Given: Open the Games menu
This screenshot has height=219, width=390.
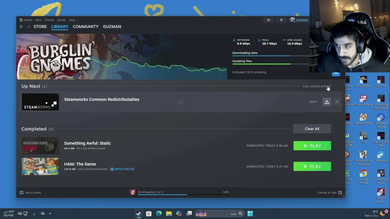Looking at the screenshot, I should [x=61, y=20].
